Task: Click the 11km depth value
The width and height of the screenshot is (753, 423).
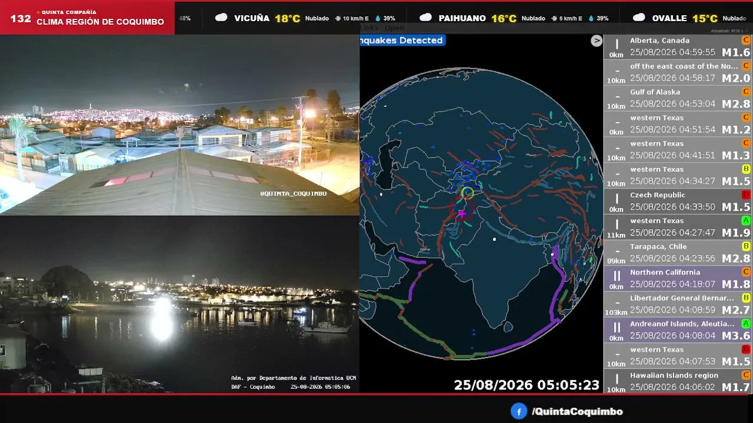Action: coord(617,235)
